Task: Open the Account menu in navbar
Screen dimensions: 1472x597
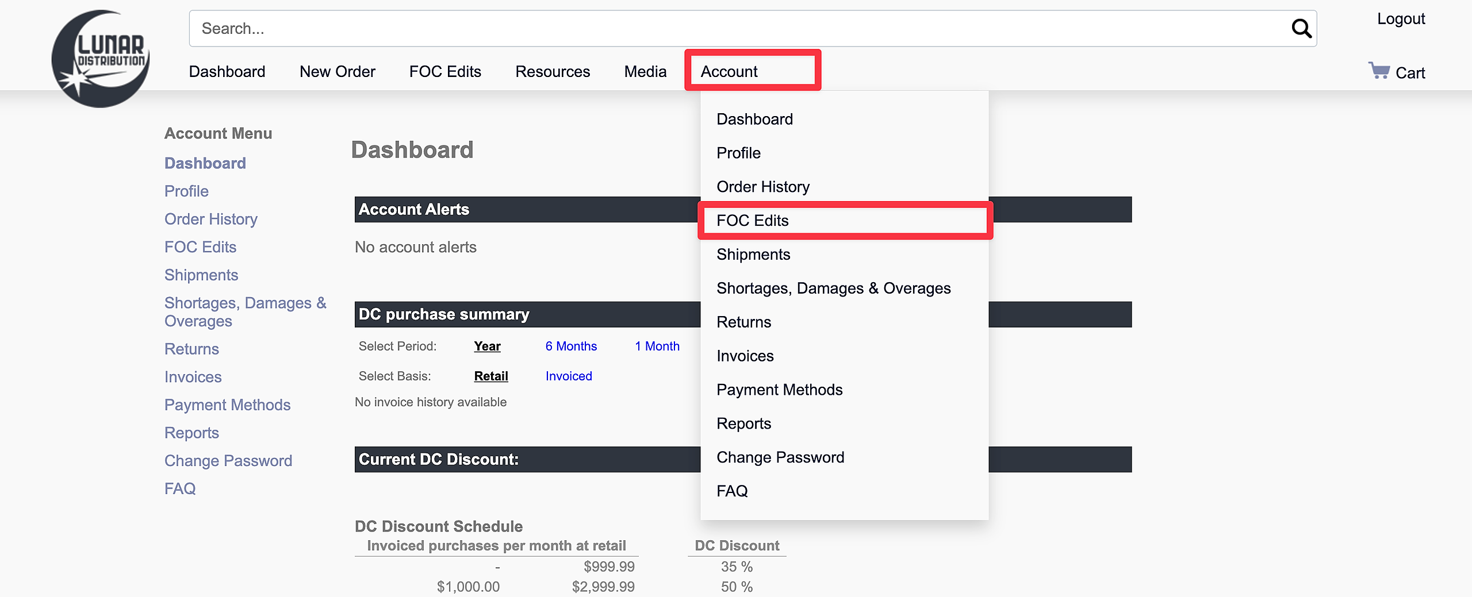Action: 729,71
